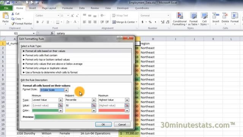Open Conditional Formatting menu

click(x=180, y=19)
